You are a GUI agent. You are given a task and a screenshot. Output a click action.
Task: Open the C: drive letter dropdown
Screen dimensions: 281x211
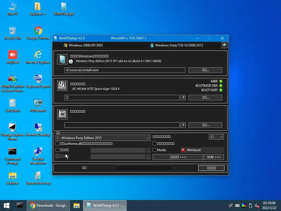(x=216, y=137)
